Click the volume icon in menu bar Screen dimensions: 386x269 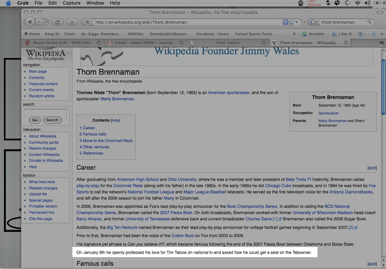[x=367, y=3]
